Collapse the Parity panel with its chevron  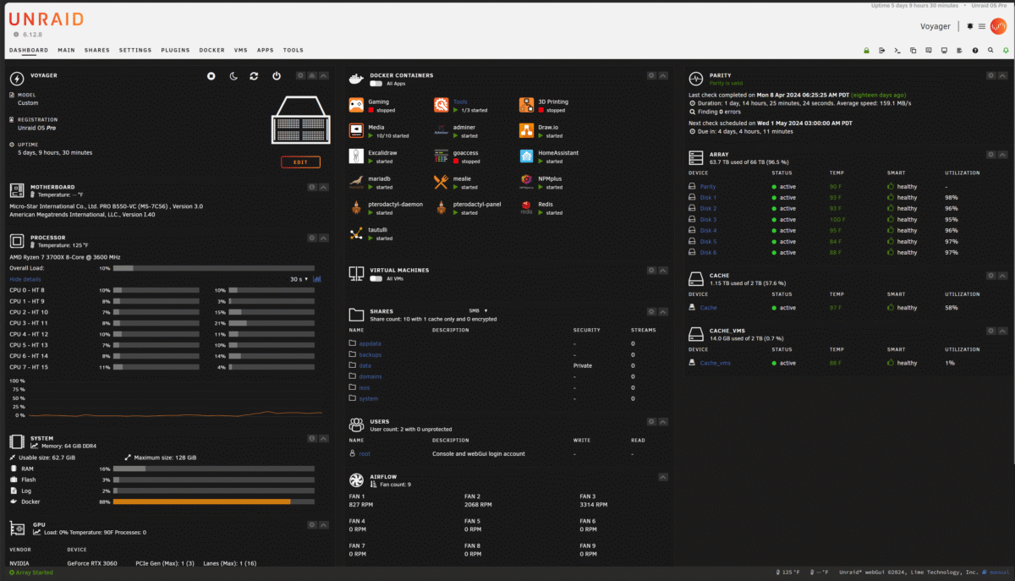(x=1001, y=75)
